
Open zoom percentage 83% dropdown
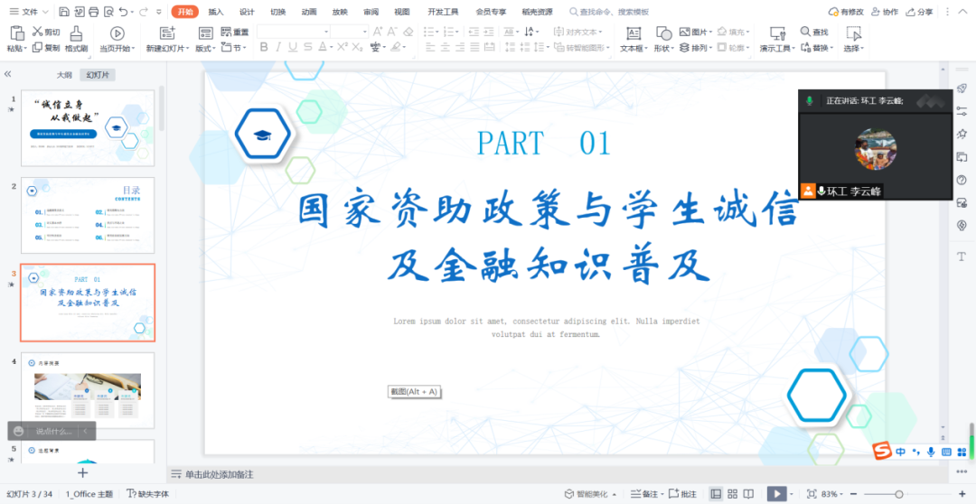pos(831,494)
